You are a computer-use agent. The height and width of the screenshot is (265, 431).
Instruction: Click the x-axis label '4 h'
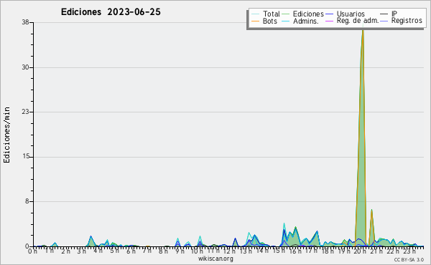coord(98,251)
